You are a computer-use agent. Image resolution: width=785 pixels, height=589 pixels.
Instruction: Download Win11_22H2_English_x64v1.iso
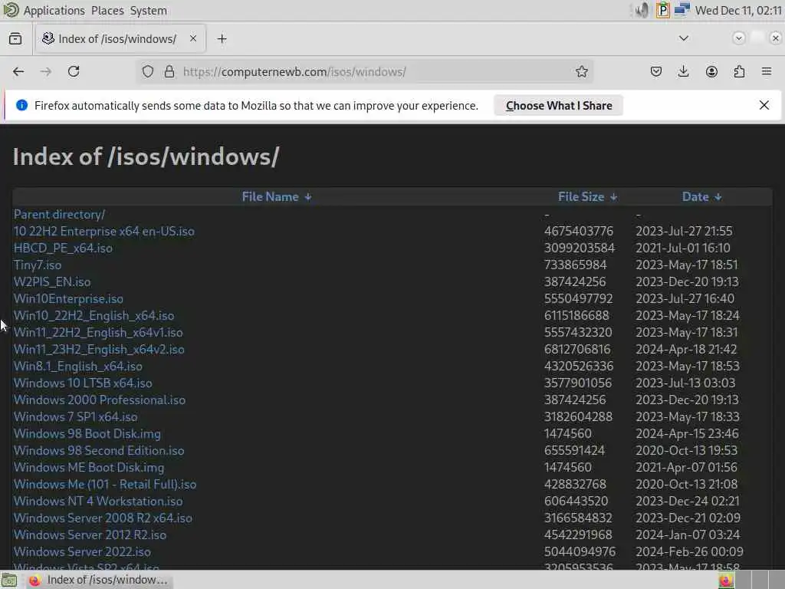[98, 333]
